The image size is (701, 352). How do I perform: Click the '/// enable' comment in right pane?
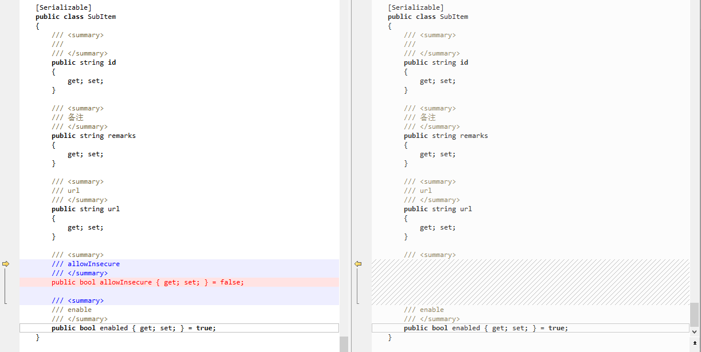pos(423,310)
